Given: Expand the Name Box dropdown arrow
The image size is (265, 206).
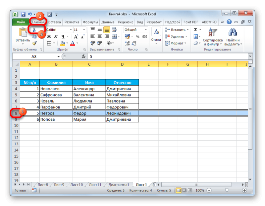Looking at the screenshot, I should point(59,56).
